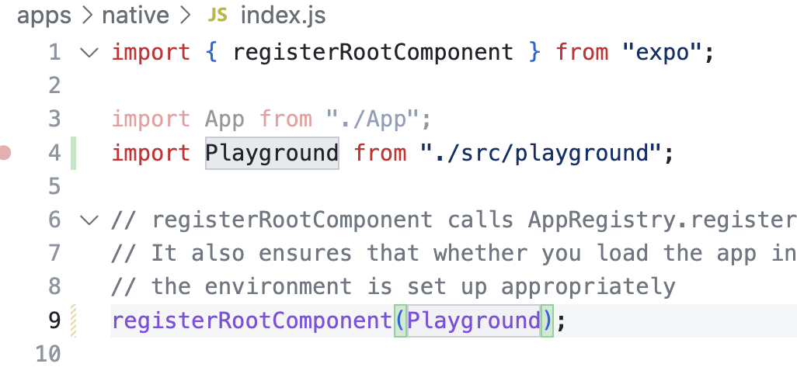The height and width of the screenshot is (374, 797).
Task: Click the 'import' keyword on line 4
Action: point(151,153)
